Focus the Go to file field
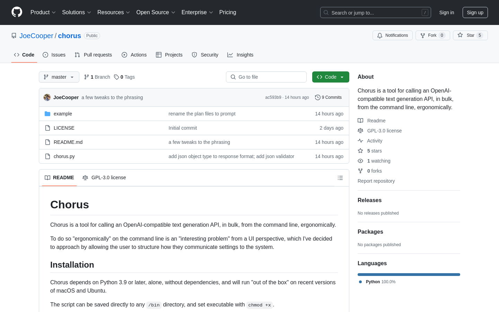Viewport: 499px width, 312px height. click(266, 77)
